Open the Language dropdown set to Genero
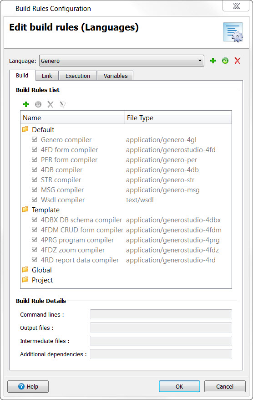Image resolution: width=253 pixels, height=400 pixels. 121,61
